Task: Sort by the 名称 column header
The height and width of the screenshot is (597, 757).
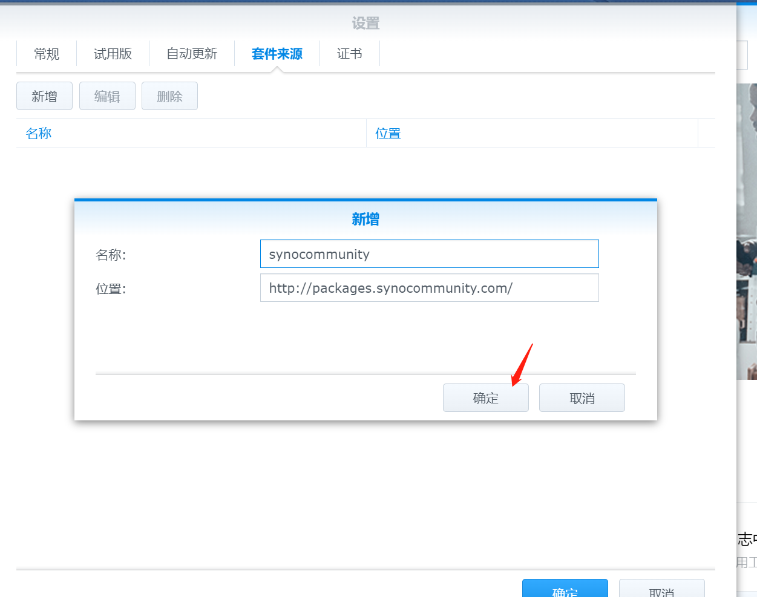Action: click(x=191, y=133)
